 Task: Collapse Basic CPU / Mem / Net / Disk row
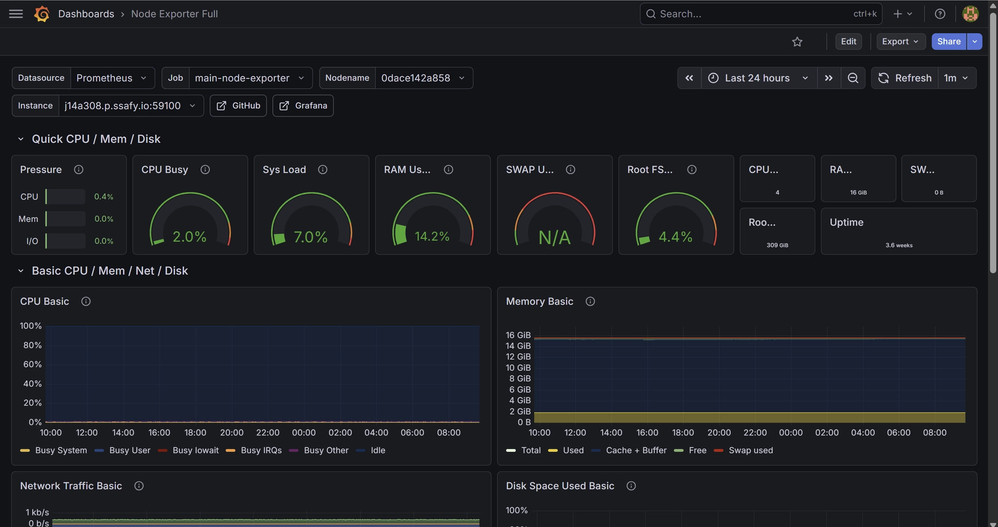point(21,271)
